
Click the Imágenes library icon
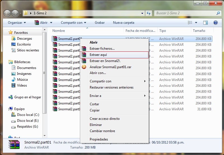[13, 74]
